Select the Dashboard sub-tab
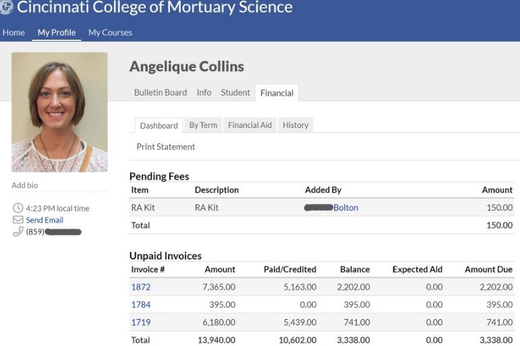 pos(159,125)
